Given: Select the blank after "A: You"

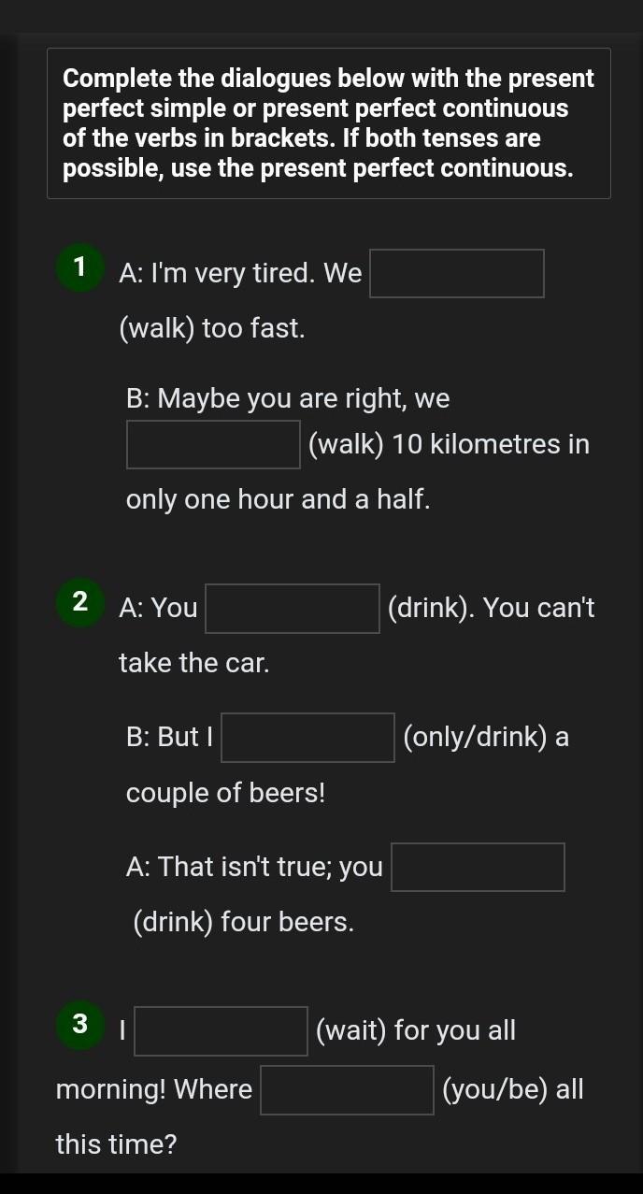Looking at the screenshot, I should pyautogui.click(x=293, y=609).
